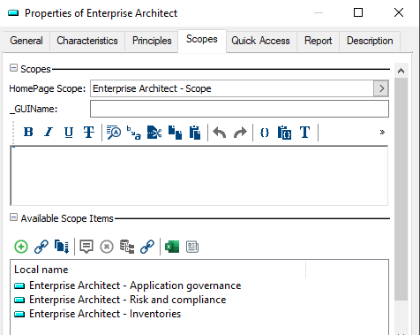Open the Principles tab

click(152, 41)
